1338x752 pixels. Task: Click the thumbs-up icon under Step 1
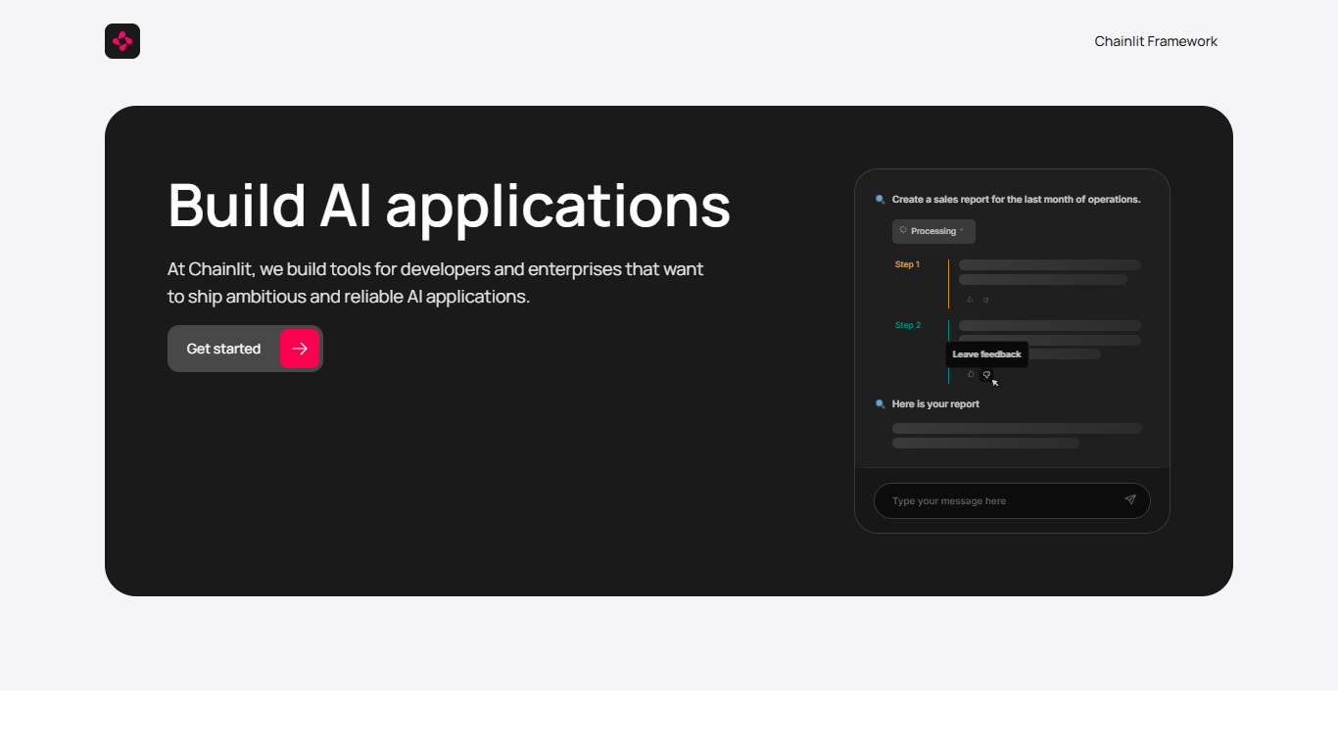pyautogui.click(x=971, y=300)
